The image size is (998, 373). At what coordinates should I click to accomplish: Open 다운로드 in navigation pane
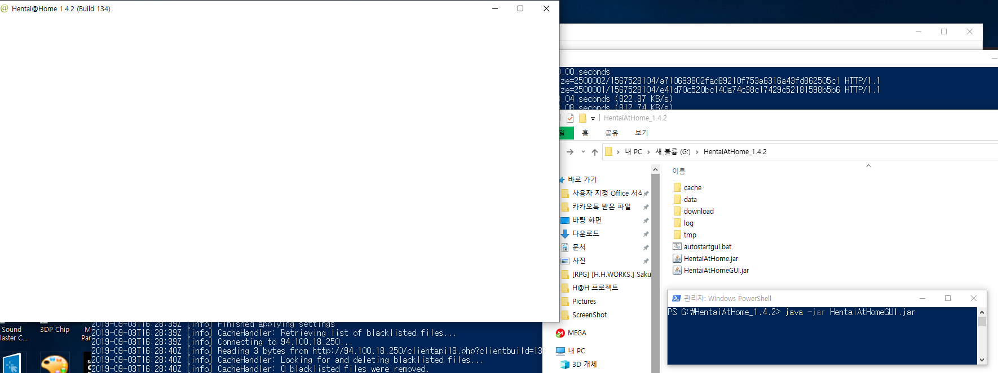[x=580, y=233]
